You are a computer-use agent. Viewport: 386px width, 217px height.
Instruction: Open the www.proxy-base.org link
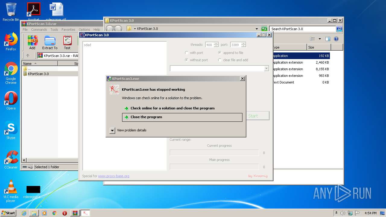click(114, 176)
